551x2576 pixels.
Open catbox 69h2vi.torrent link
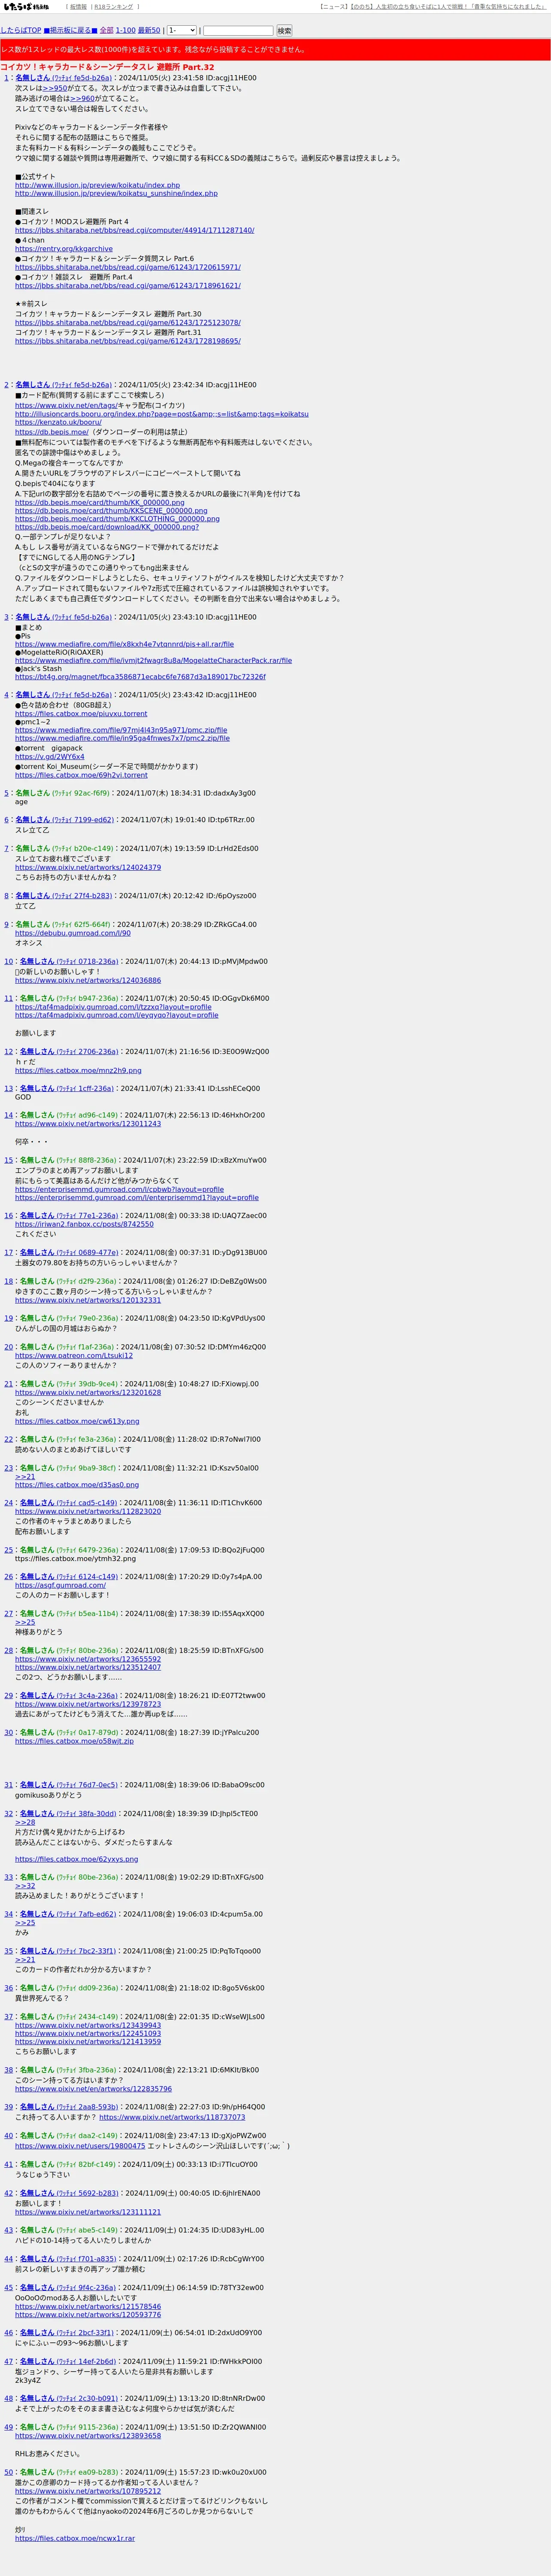(x=81, y=775)
